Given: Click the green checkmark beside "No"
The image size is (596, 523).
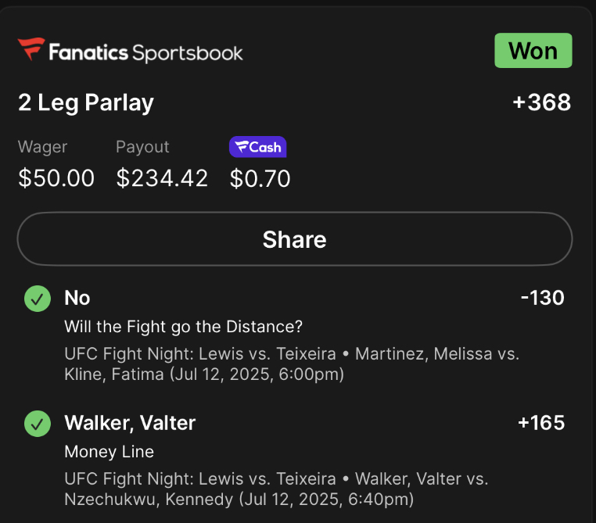Looking at the screenshot, I should [x=37, y=299].
